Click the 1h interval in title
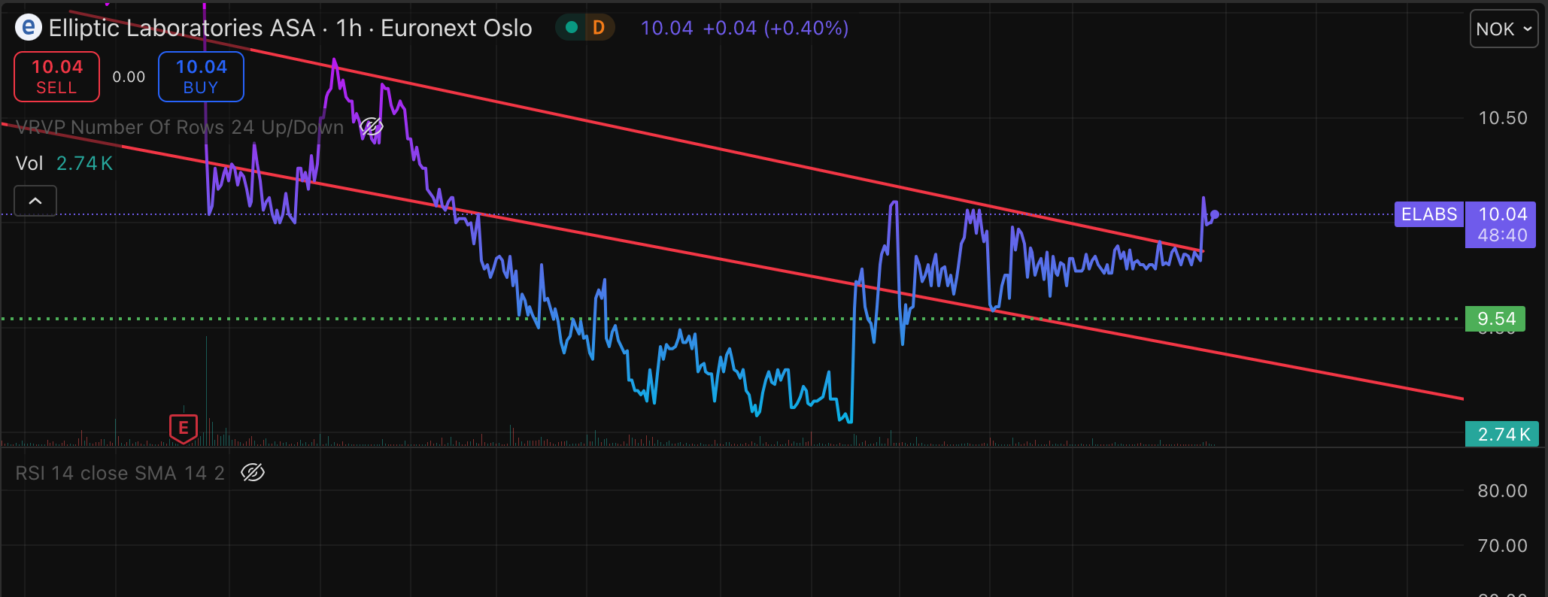The width and height of the screenshot is (1548, 597). (349, 28)
